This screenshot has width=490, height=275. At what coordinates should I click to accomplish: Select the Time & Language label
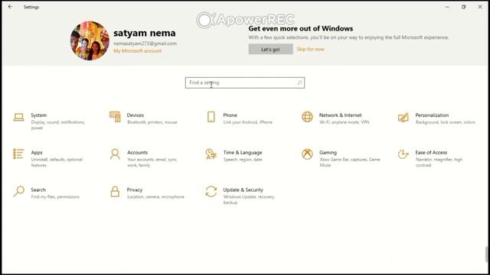pyautogui.click(x=243, y=153)
